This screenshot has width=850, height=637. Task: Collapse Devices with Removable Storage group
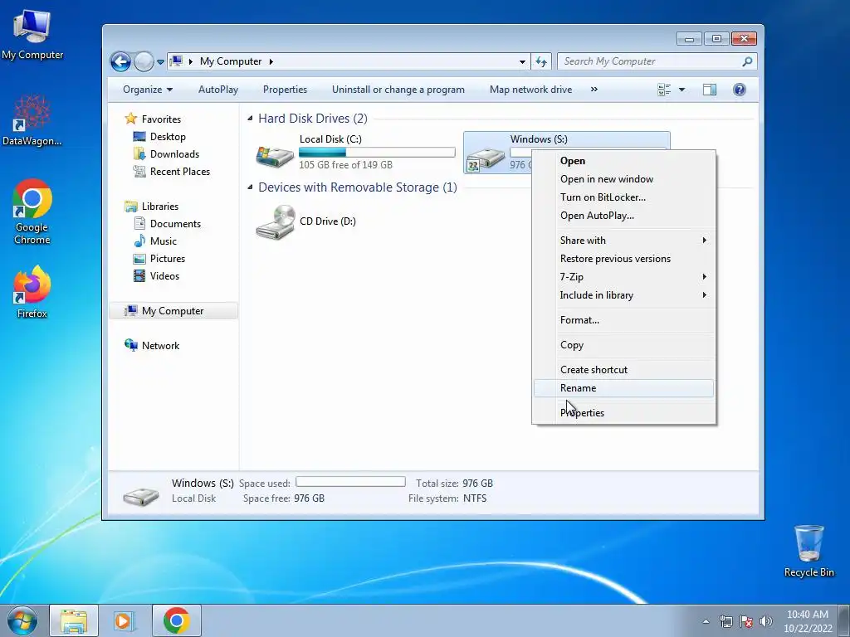coord(250,187)
